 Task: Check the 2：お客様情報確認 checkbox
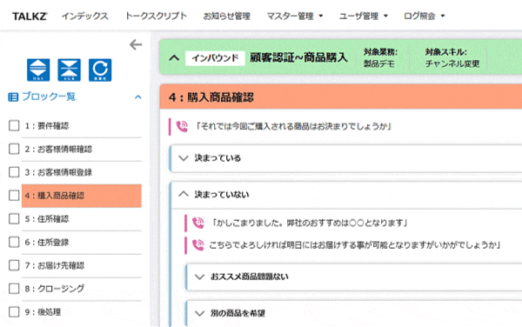pos(14,149)
